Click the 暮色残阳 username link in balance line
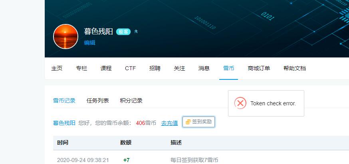349x164 pixels. click(x=64, y=123)
